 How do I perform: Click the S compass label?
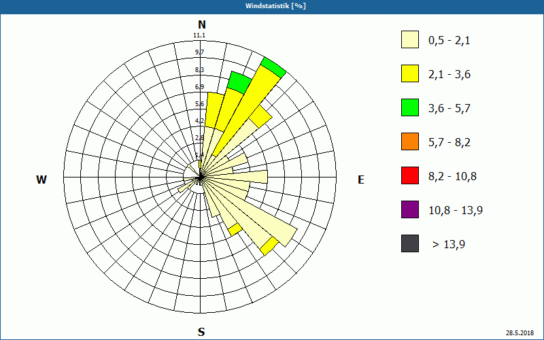click(x=201, y=332)
